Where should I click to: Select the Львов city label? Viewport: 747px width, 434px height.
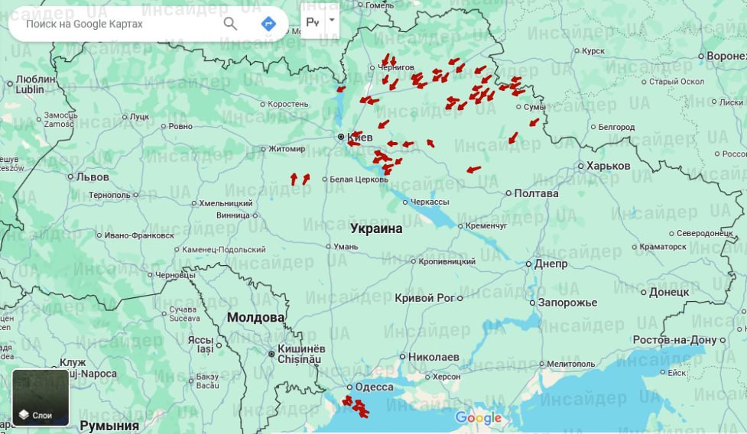point(92,177)
